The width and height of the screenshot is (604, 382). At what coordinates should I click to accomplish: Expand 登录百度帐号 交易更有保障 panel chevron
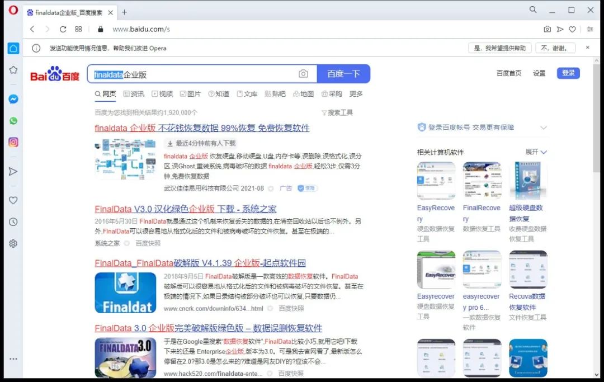tap(544, 127)
